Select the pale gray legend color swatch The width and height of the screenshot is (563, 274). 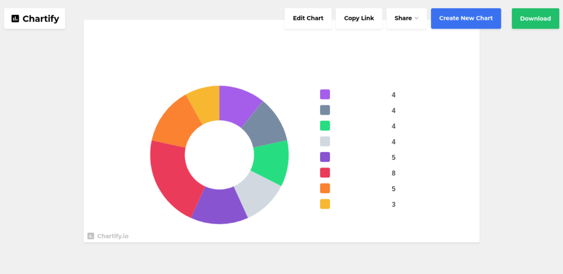(325, 141)
